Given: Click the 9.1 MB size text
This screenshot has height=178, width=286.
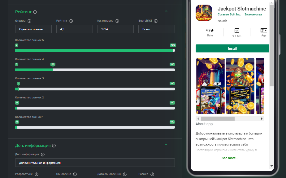Looking at the screenshot, I should tap(237, 36).
